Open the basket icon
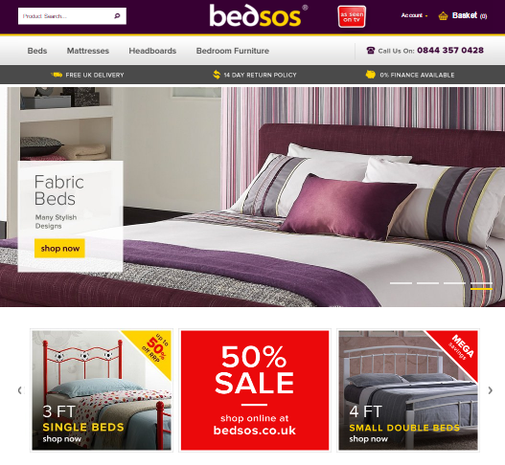The image size is (505, 465). [443, 15]
